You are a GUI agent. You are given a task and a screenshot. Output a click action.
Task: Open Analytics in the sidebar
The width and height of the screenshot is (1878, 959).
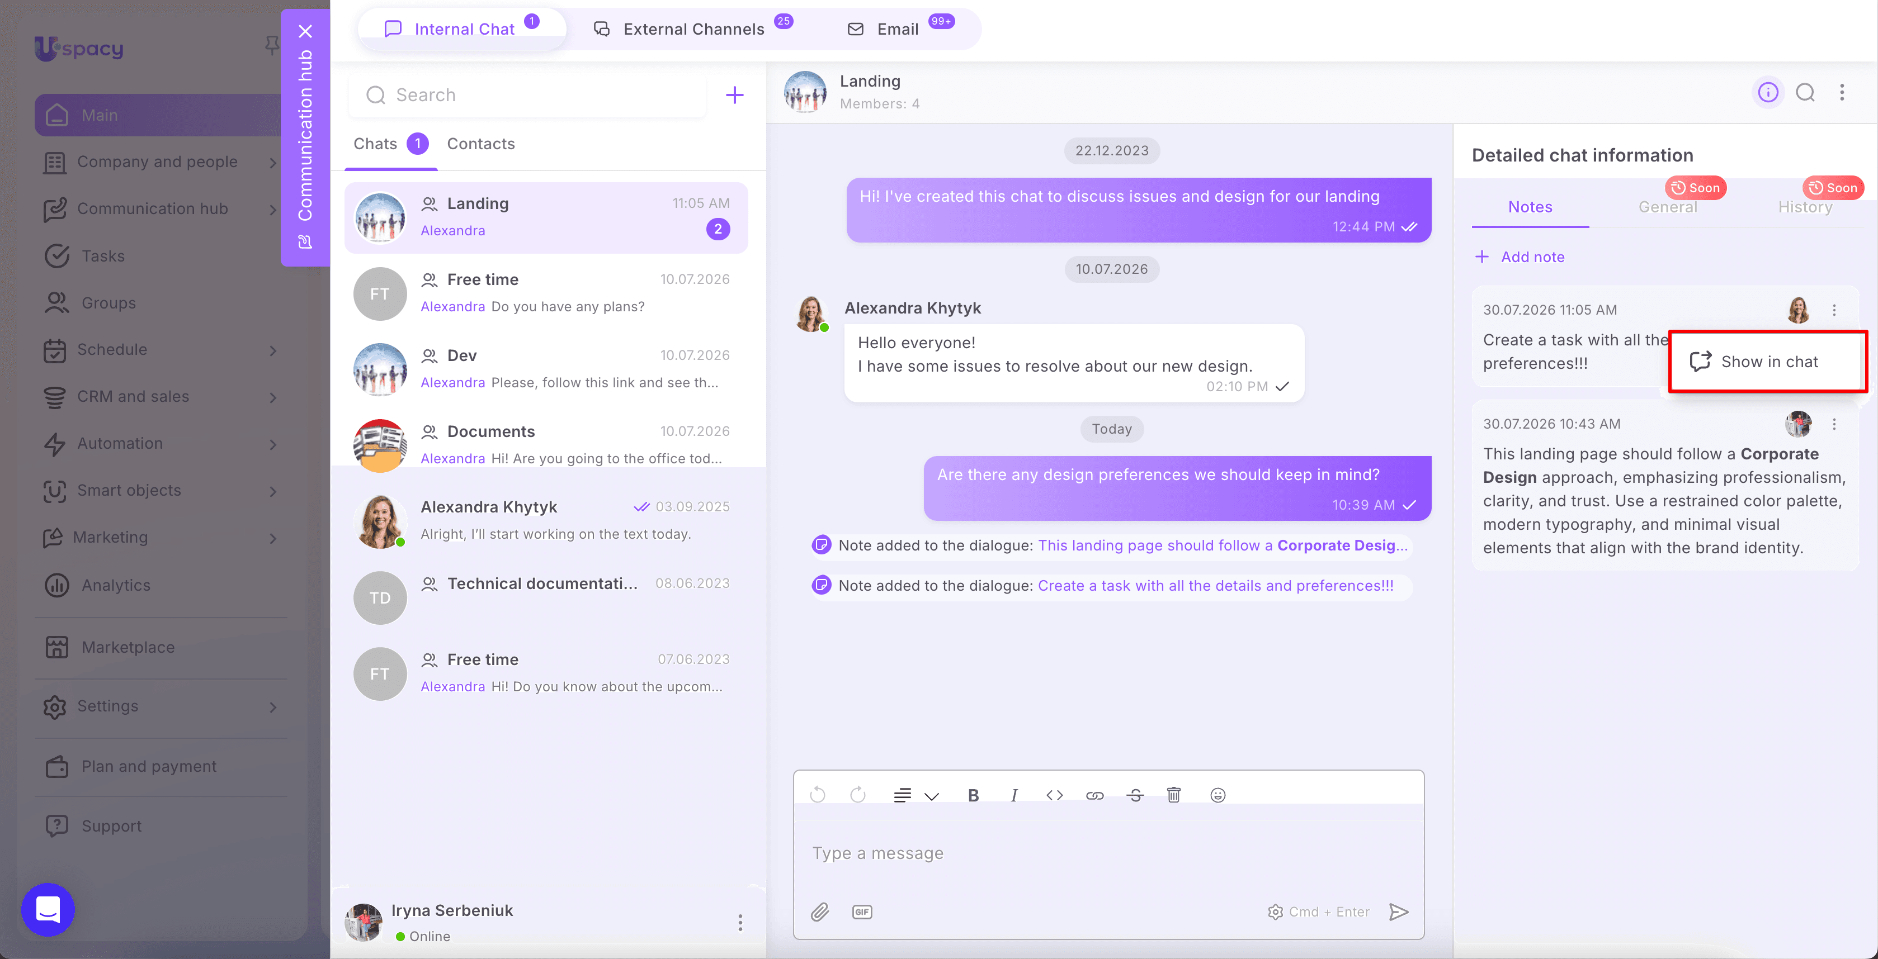coord(116,585)
